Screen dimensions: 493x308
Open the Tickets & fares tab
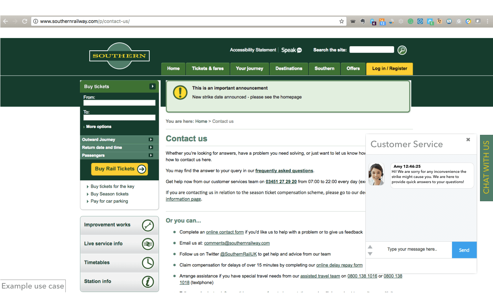208,69
